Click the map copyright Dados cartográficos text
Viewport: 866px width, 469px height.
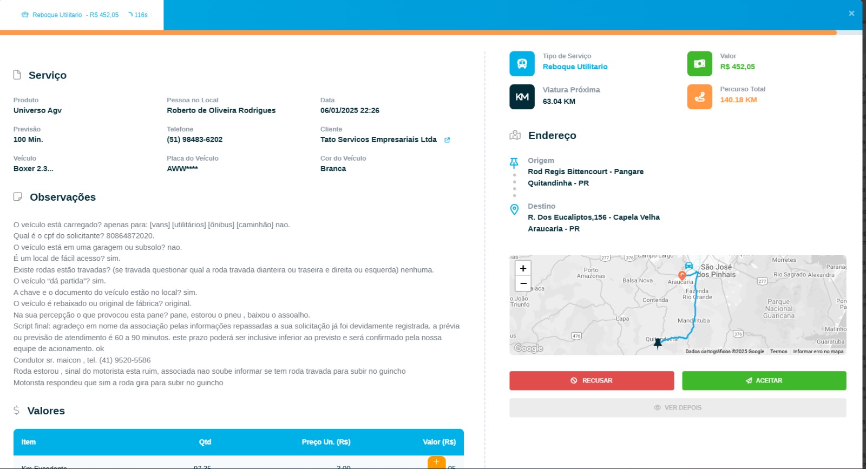pyautogui.click(x=725, y=352)
